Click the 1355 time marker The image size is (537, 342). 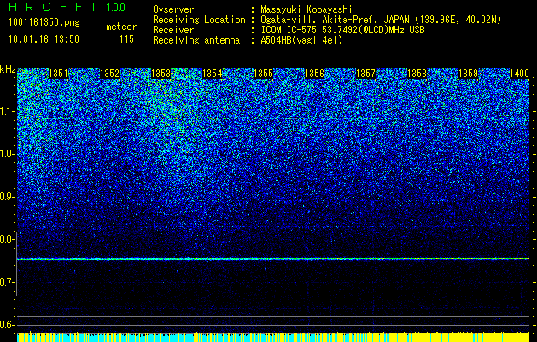263,74
